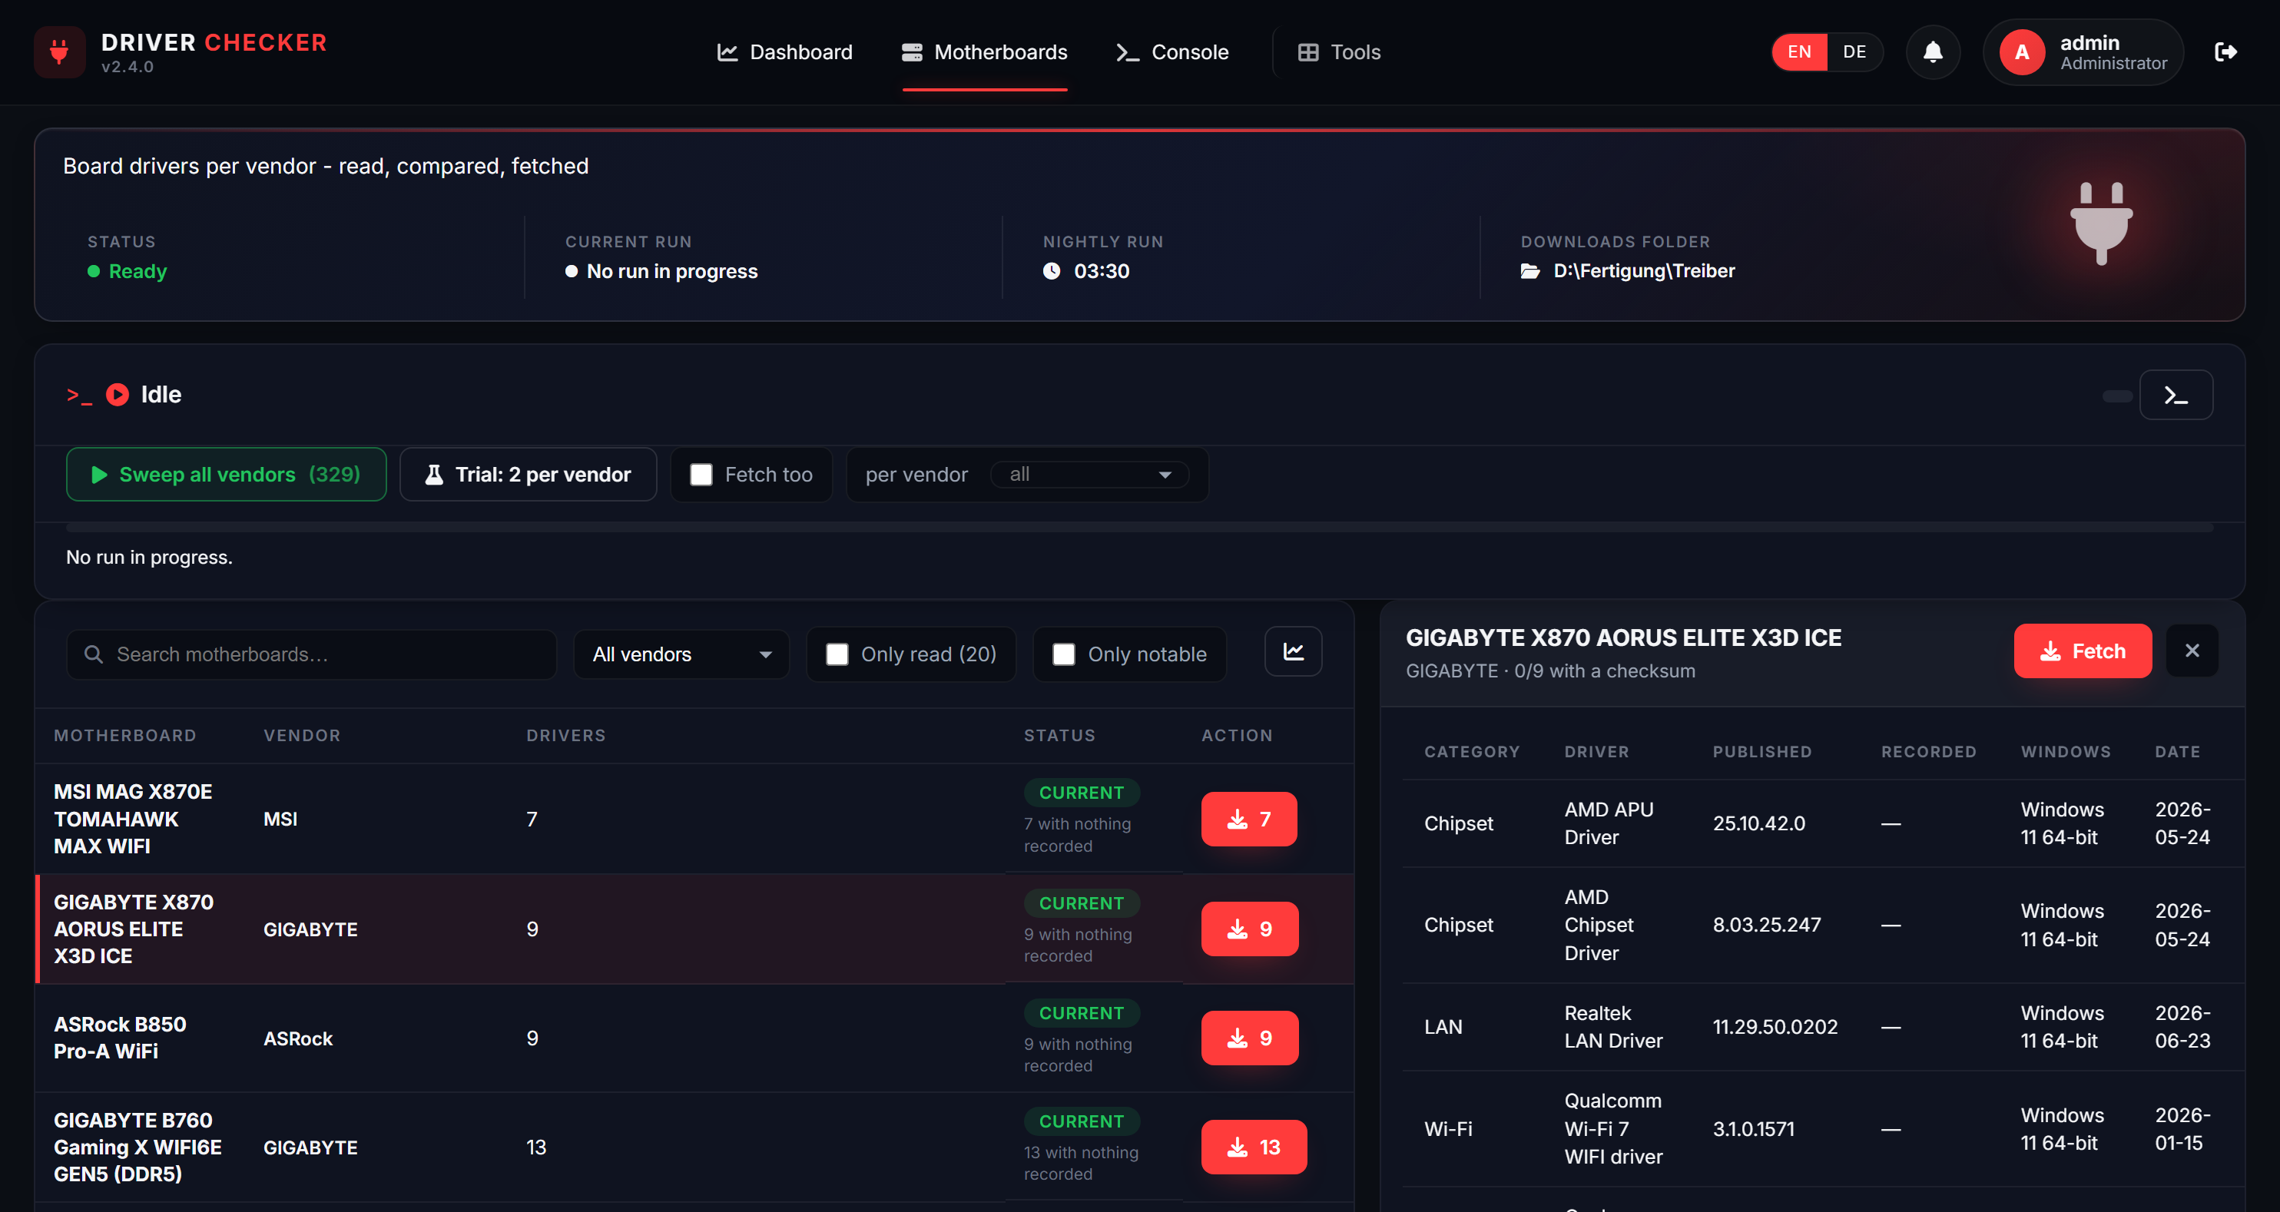Click the Motherboard column header

(124, 735)
